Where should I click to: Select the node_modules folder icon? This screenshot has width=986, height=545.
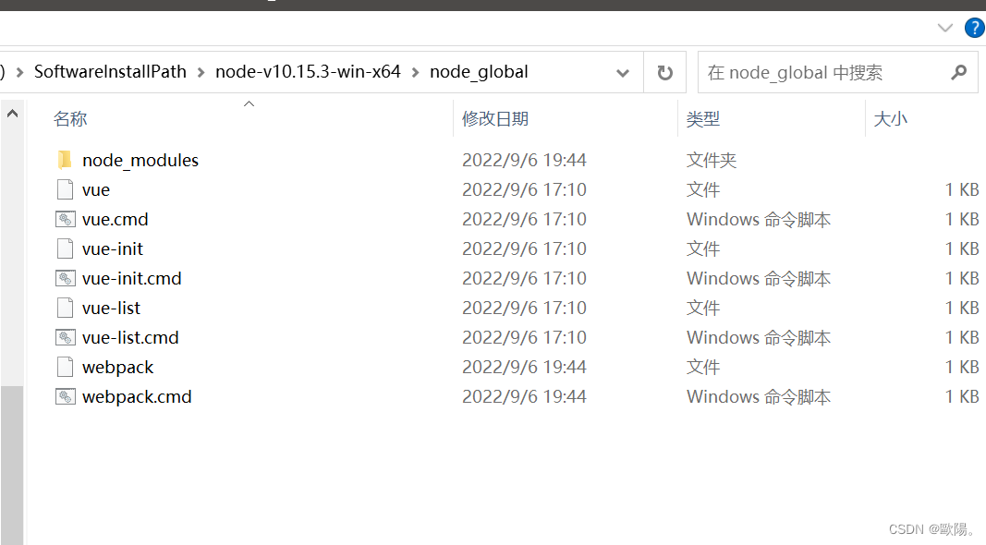(65, 161)
